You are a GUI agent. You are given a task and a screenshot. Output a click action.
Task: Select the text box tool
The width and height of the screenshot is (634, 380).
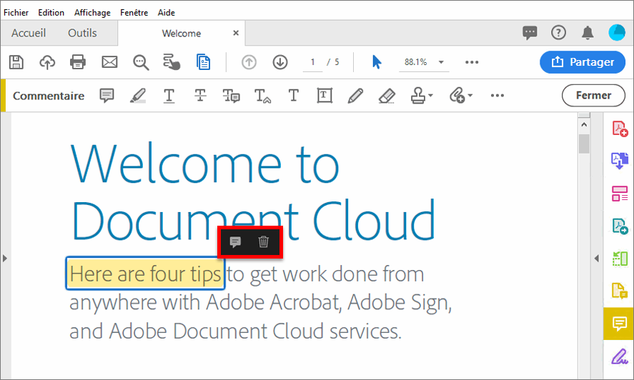coord(325,96)
